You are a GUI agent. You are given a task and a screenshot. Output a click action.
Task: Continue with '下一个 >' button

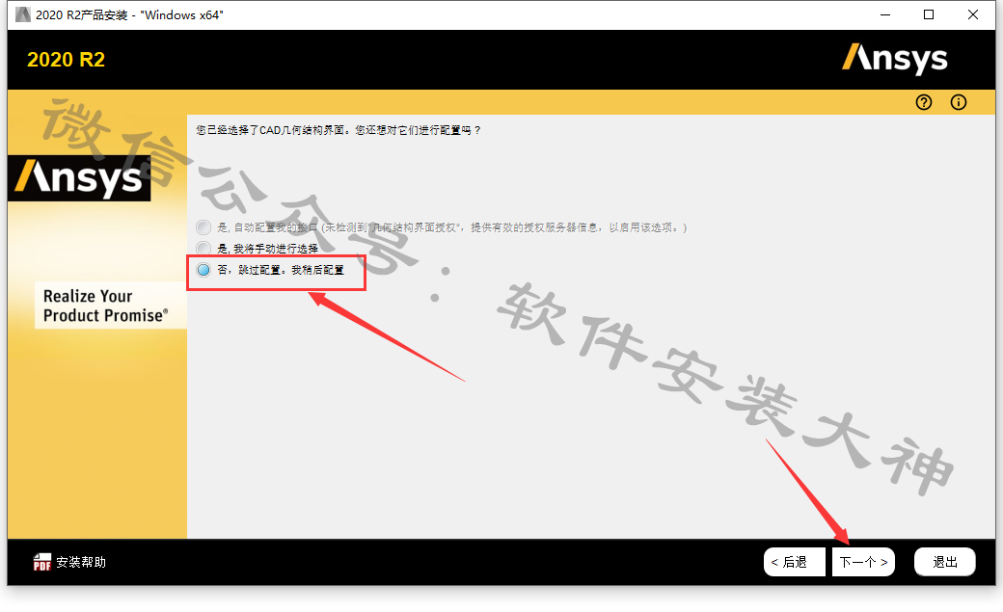point(863,562)
